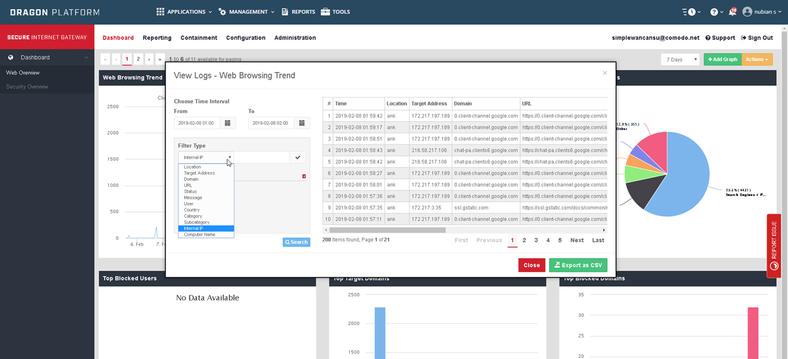Open the notifications bell icon

[732, 12]
